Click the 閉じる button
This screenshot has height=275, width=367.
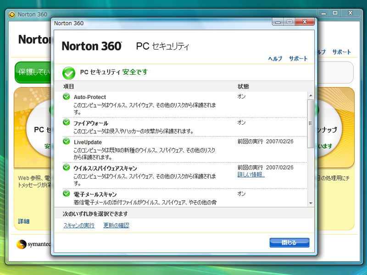(x=289, y=242)
